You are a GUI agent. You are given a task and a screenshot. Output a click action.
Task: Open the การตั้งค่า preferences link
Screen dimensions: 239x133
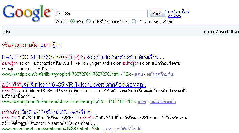pyautogui.click(x=175, y=16)
